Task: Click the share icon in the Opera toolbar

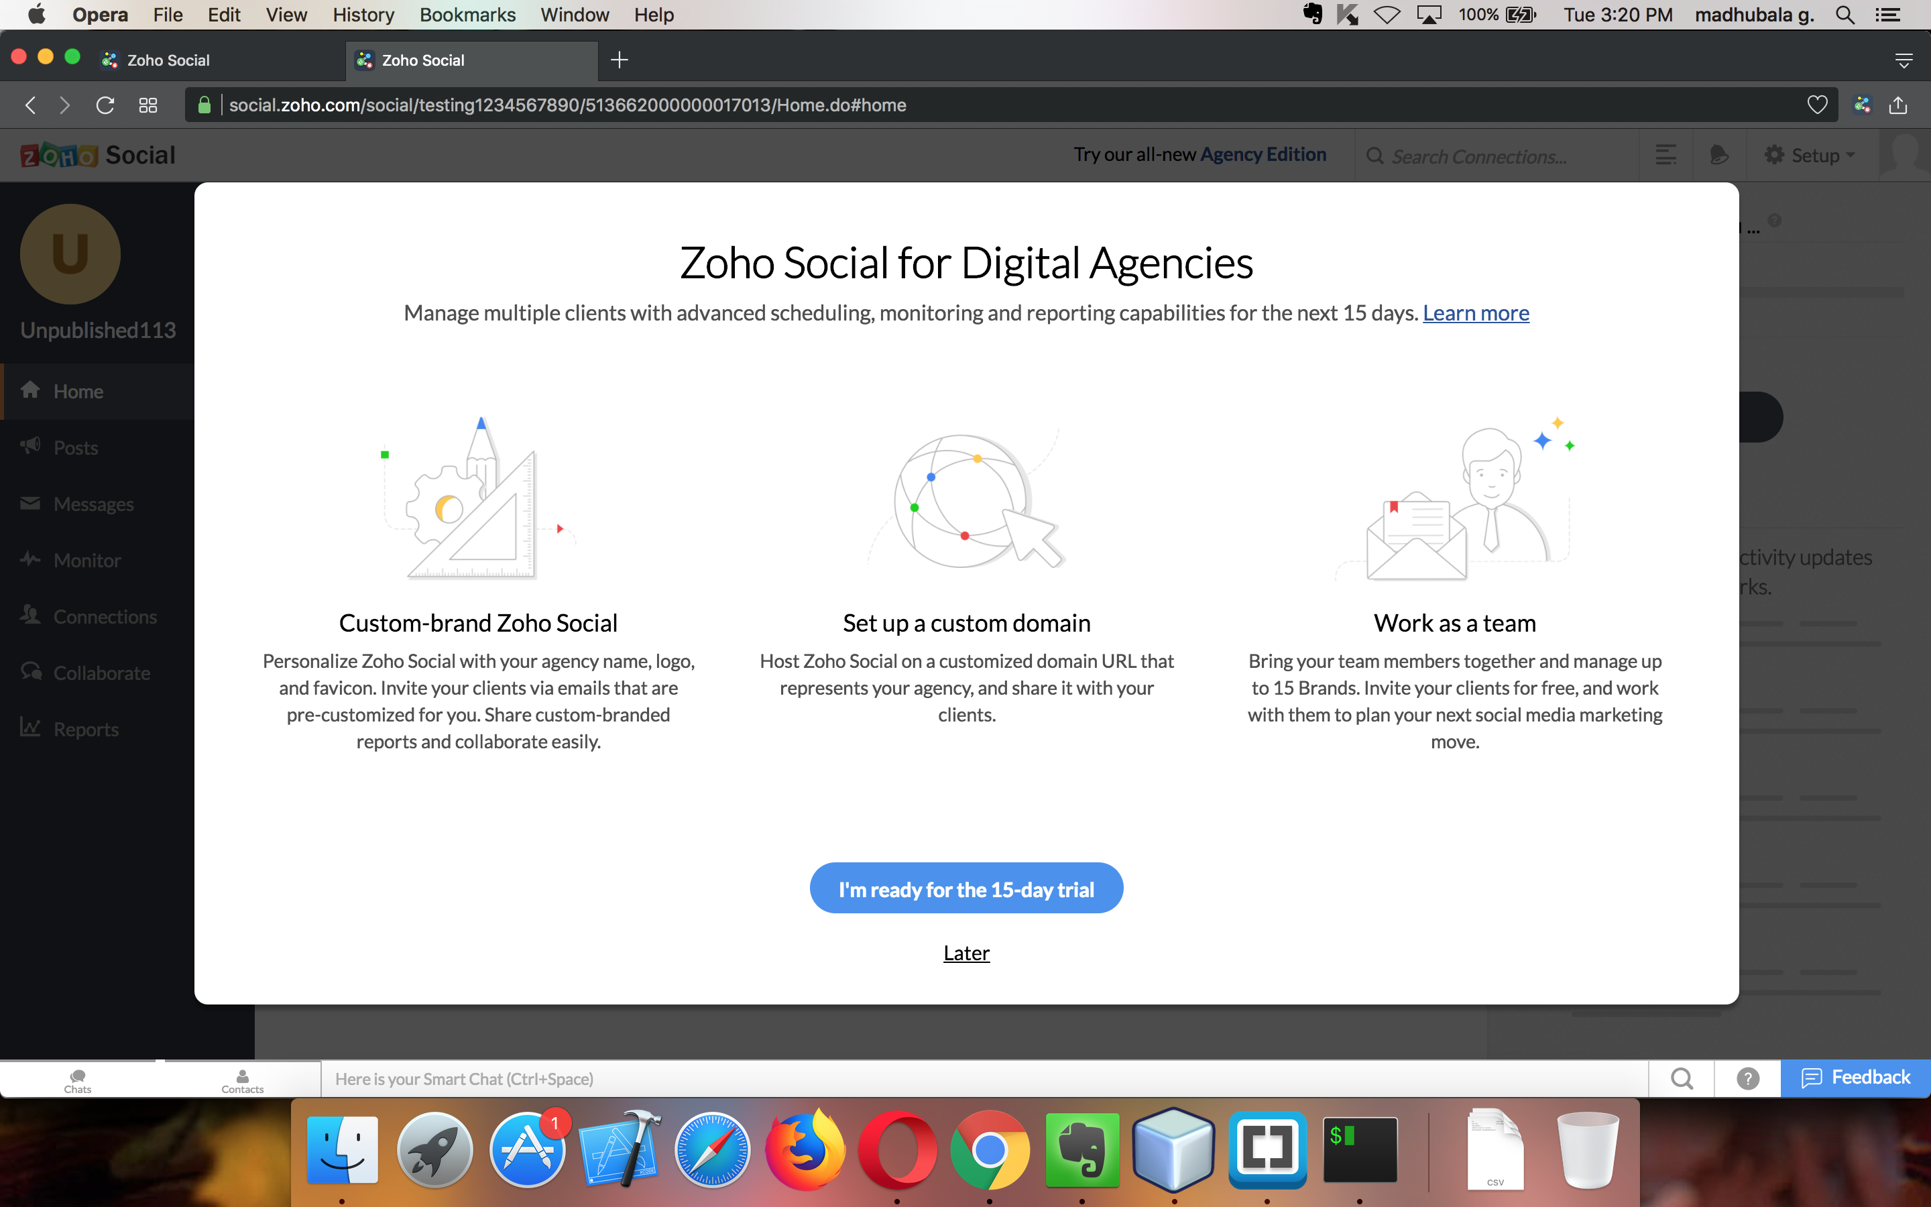Action: point(1898,105)
